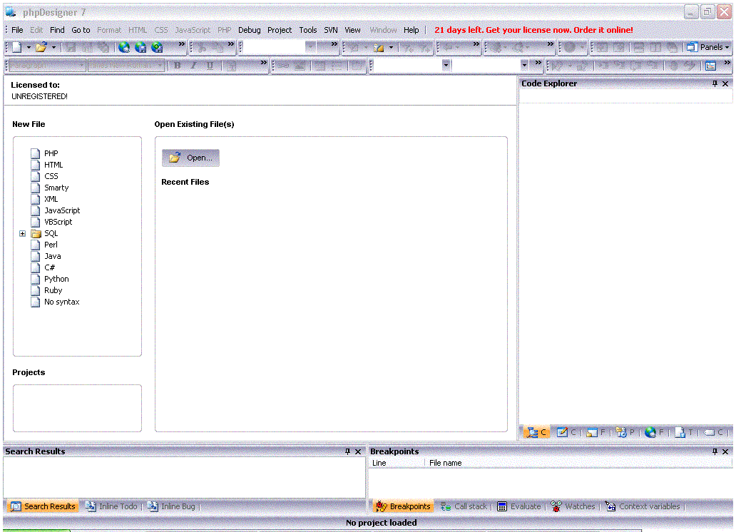Viewport: 736px width, 532px height.
Task: Open the New file dropdown arrow
Action: pos(29,48)
